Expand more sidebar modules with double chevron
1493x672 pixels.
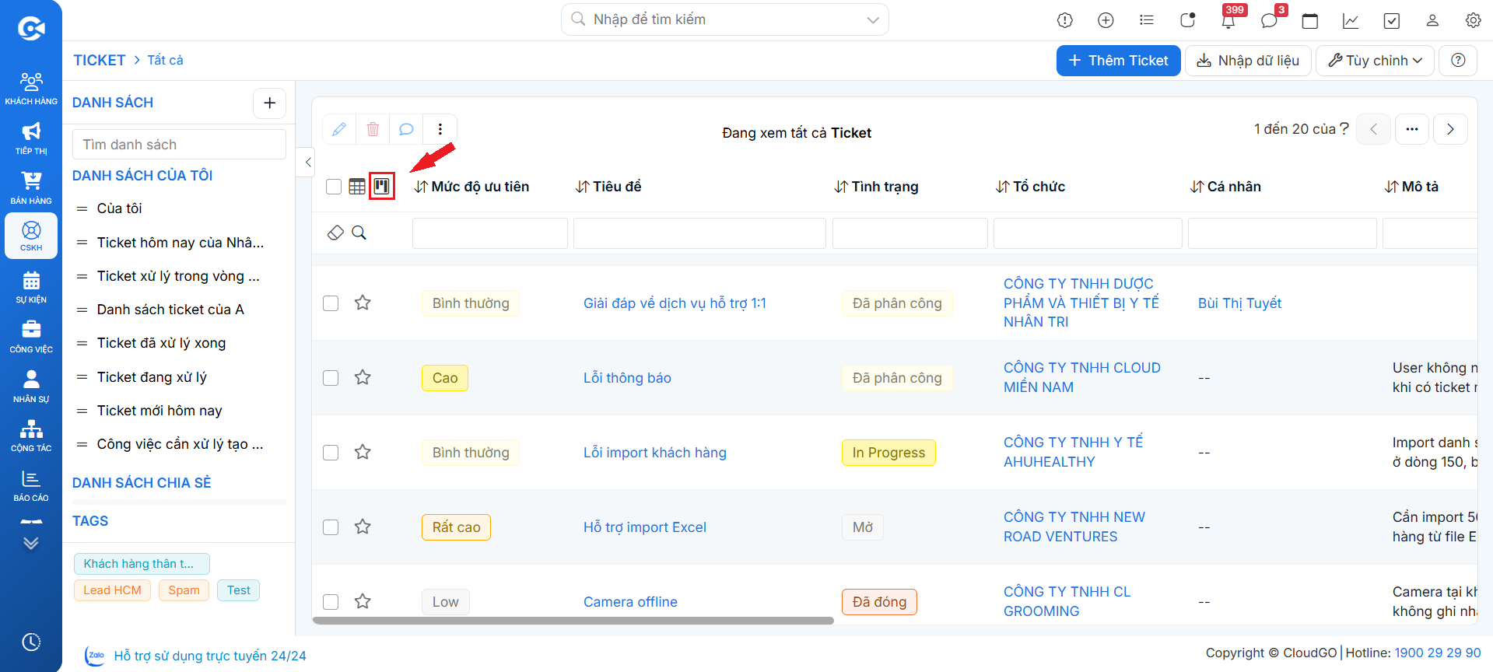click(31, 543)
